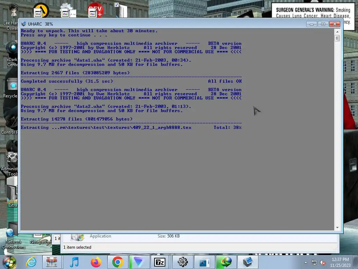This screenshot has width=358, height=269.
Task: Open 7-Zip from the taskbar
Action: point(160,262)
